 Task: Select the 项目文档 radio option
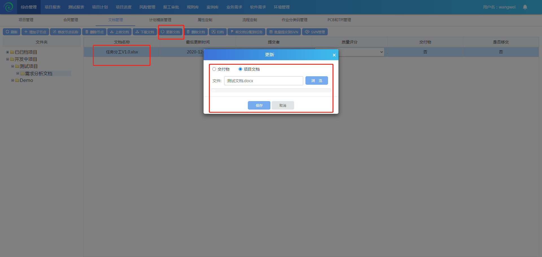click(x=240, y=69)
